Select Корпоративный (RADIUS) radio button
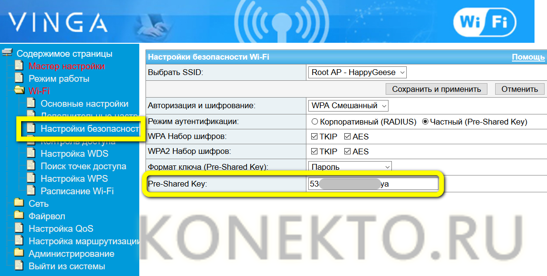Viewport: 547px width, 276px height. (315, 122)
